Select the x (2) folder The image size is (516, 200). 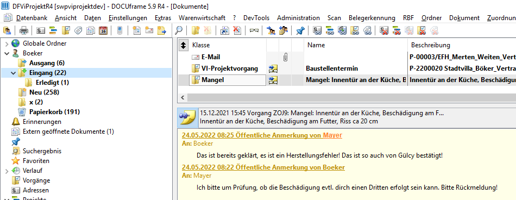36,102
